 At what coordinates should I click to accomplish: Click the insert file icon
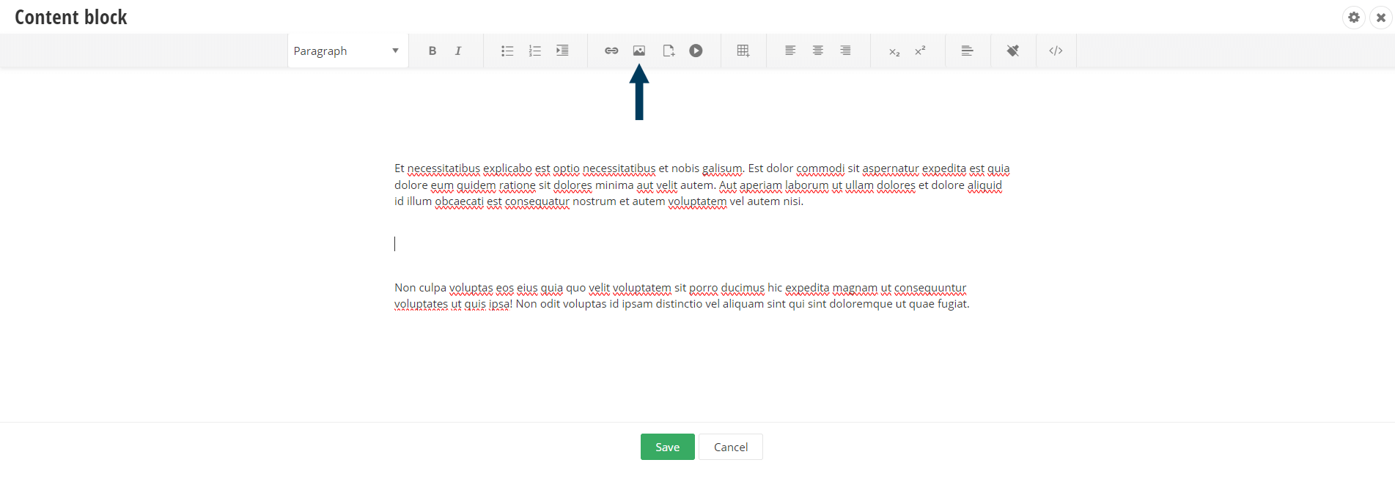(669, 51)
